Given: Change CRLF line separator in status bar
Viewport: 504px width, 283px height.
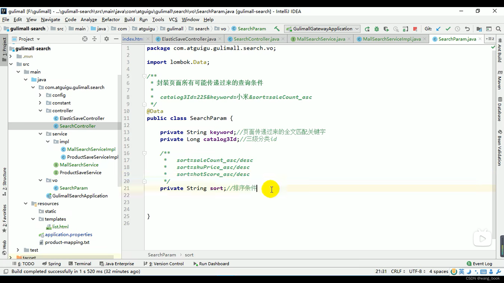Looking at the screenshot, I should tap(398, 271).
